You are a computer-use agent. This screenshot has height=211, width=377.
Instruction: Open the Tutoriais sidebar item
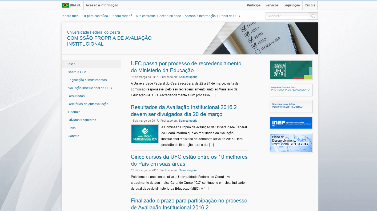pyautogui.click(x=91, y=112)
